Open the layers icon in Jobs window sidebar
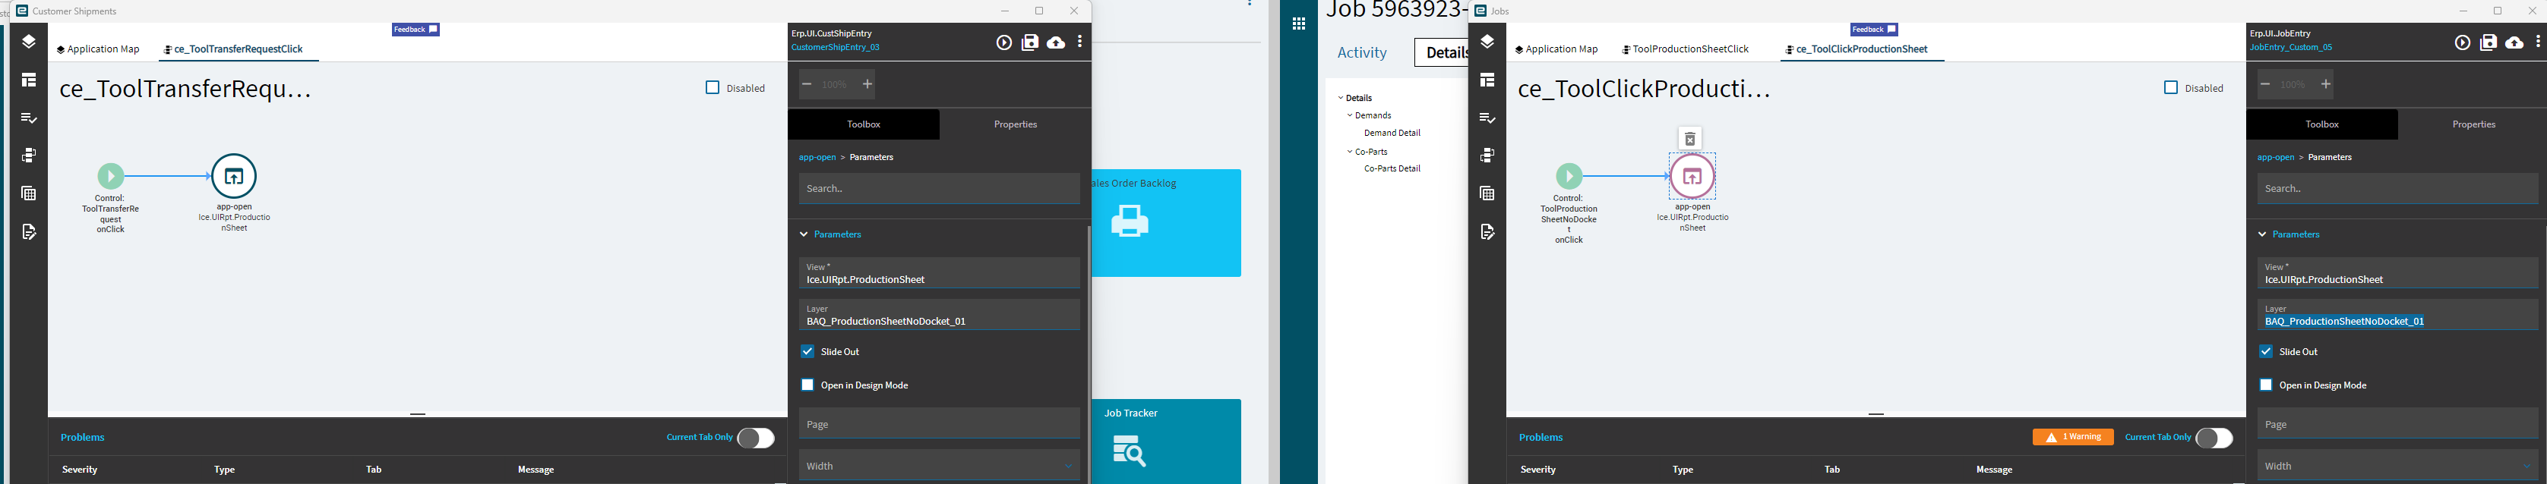2547x484 pixels. pos(1487,42)
